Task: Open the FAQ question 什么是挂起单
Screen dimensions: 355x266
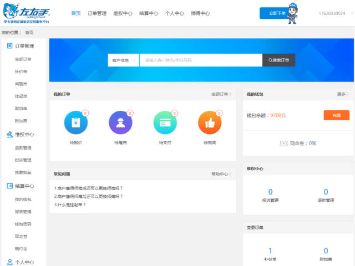Action: pos(70,204)
